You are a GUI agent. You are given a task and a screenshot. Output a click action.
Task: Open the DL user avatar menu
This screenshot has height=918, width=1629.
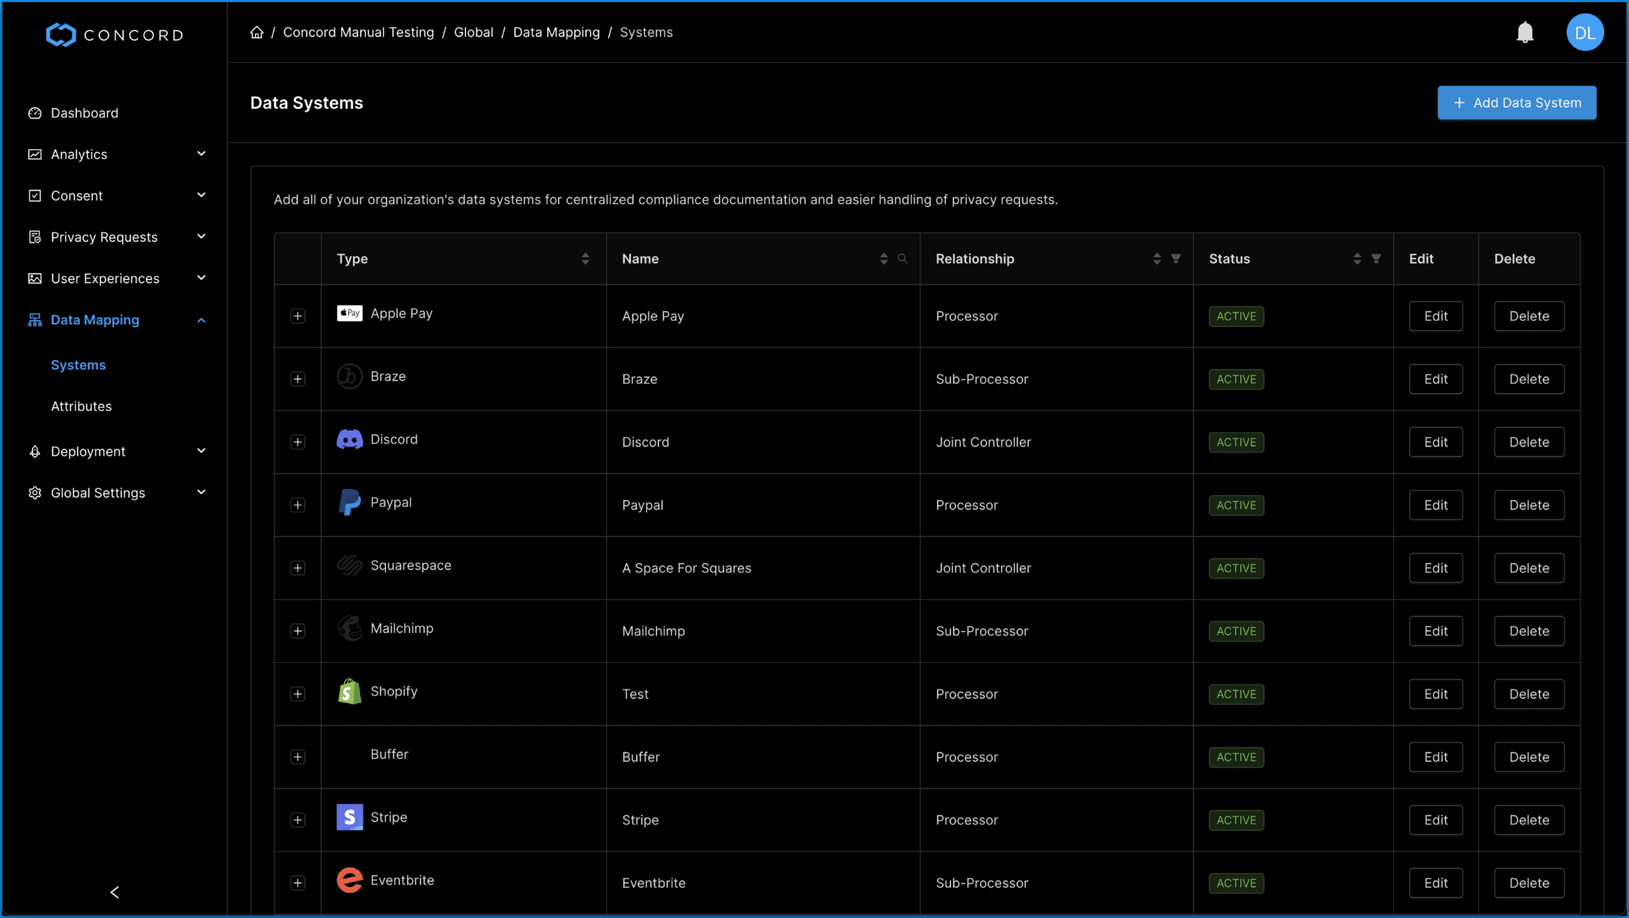coord(1584,33)
